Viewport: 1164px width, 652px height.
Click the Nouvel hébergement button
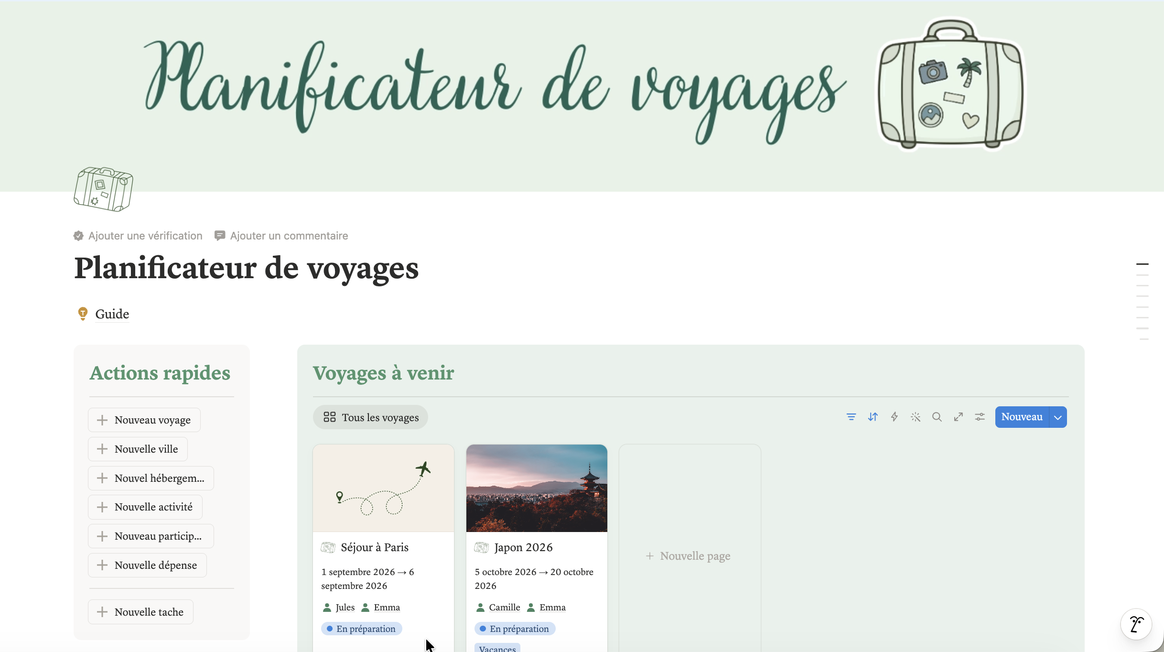click(151, 478)
